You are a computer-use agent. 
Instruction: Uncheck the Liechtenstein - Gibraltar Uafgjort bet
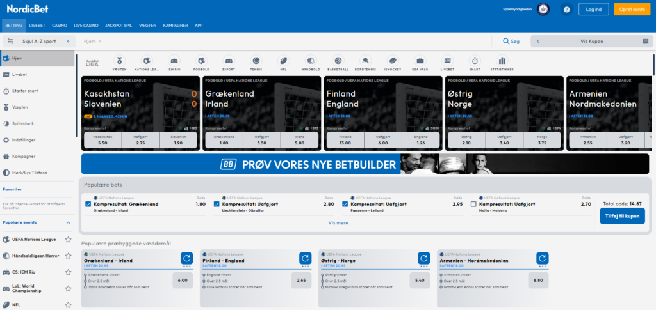[x=217, y=205]
